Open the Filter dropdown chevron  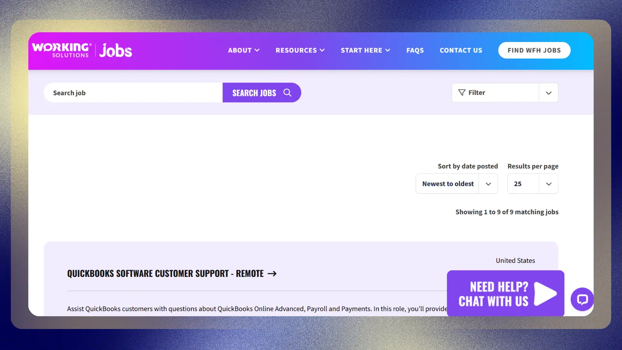point(549,93)
